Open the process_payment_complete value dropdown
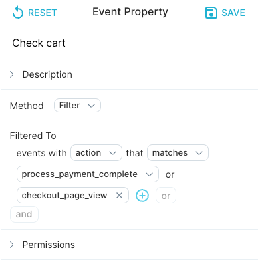Viewport: 258px width, 266px height. [88, 174]
